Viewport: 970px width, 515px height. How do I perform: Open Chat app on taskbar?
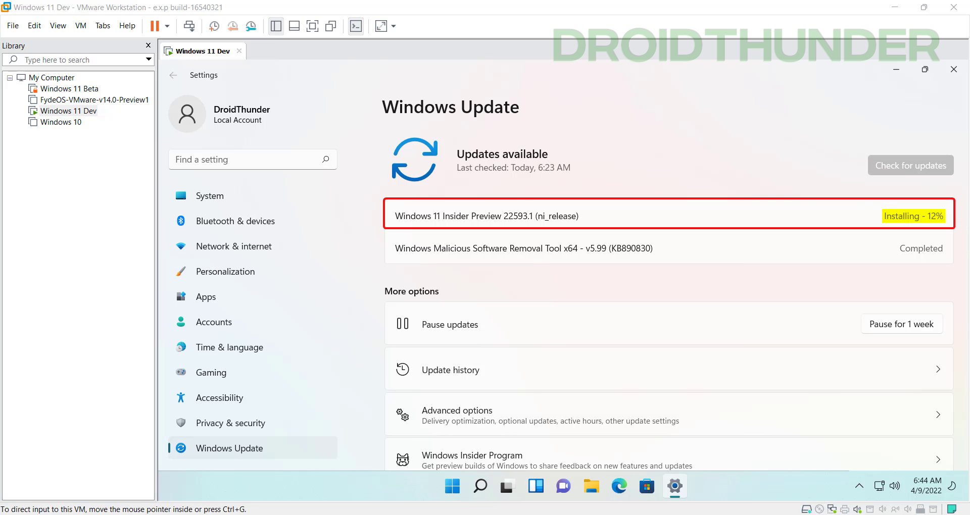[563, 486]
